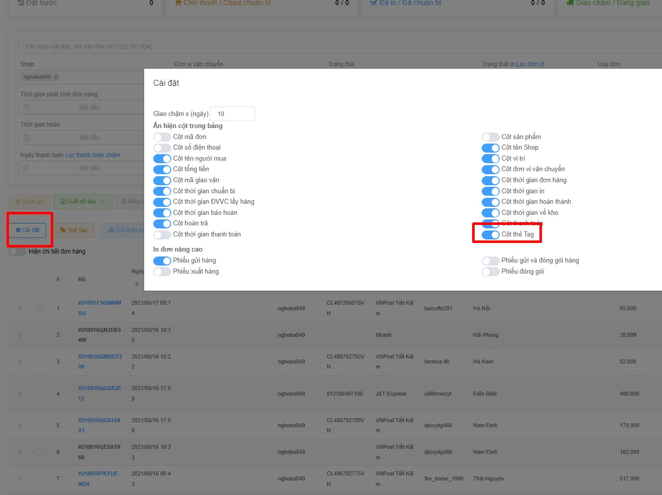Click the Lọc đơn In link
This screenshot has width=662, height=495.
tap(530, 64)
